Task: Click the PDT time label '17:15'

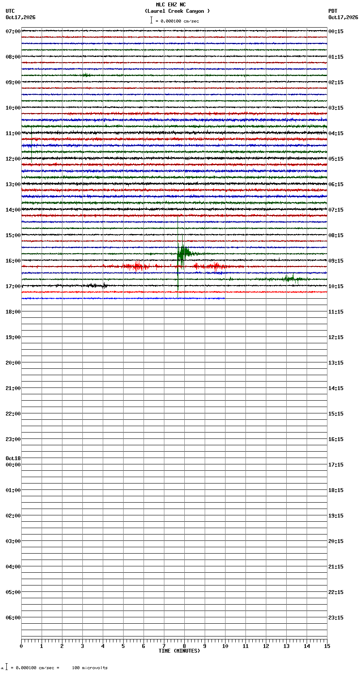Action: click(x=336, y=465)
